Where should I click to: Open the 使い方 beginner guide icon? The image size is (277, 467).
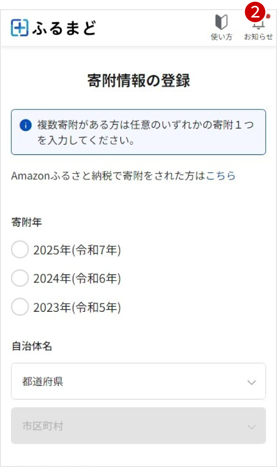[x=221, y=23]
